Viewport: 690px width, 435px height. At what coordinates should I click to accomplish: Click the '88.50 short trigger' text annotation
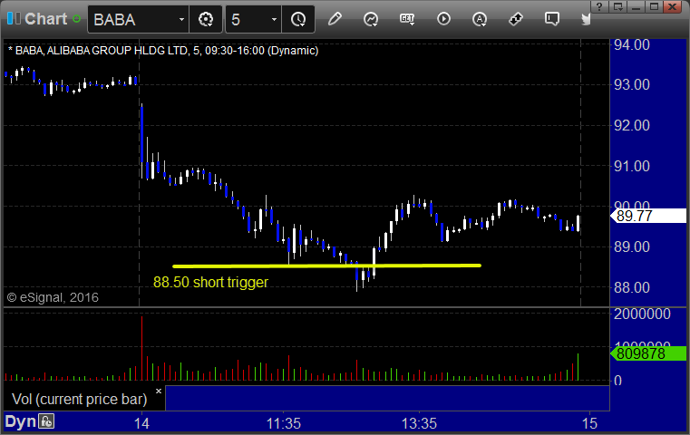(210, 282)
